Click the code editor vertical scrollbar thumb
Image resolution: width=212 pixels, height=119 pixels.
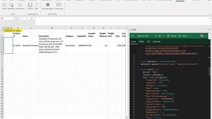tap(210, 71)
